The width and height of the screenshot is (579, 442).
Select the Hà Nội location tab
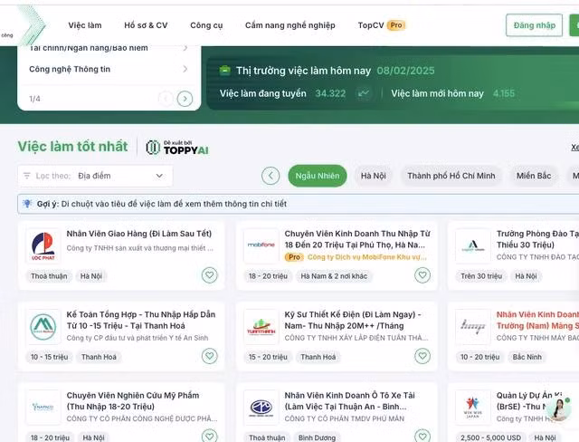374,176
